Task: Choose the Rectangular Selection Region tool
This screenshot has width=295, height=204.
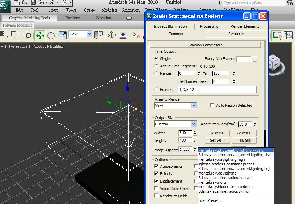Action: [x=15, y=35]
